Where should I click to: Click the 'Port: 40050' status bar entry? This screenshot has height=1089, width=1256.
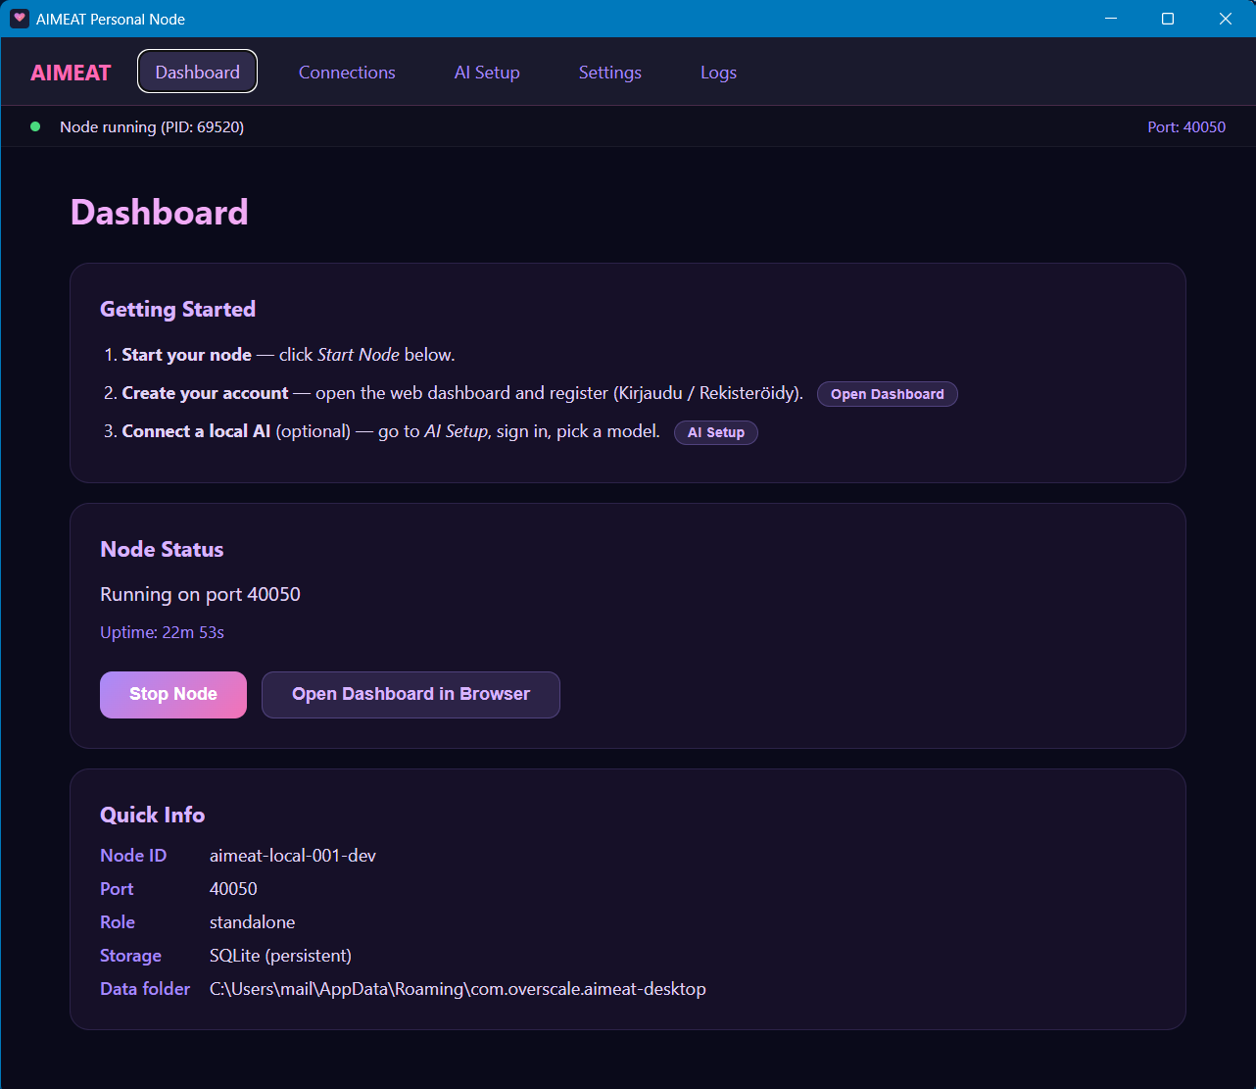(x=1186, y=126)
